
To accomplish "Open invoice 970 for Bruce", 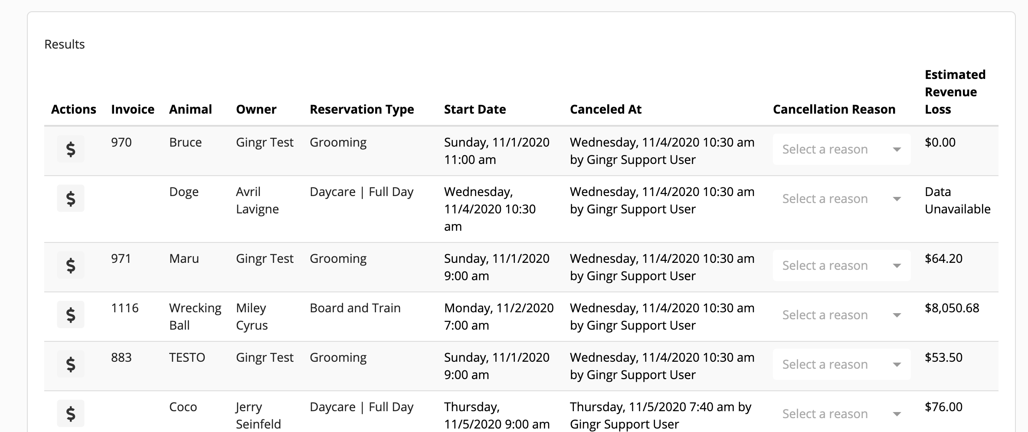I will click(x=121, y=142).
